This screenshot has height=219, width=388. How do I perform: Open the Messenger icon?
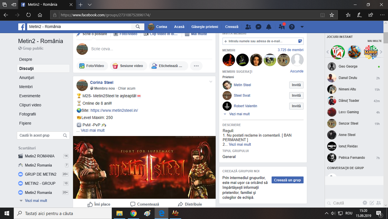click(258, 27)
